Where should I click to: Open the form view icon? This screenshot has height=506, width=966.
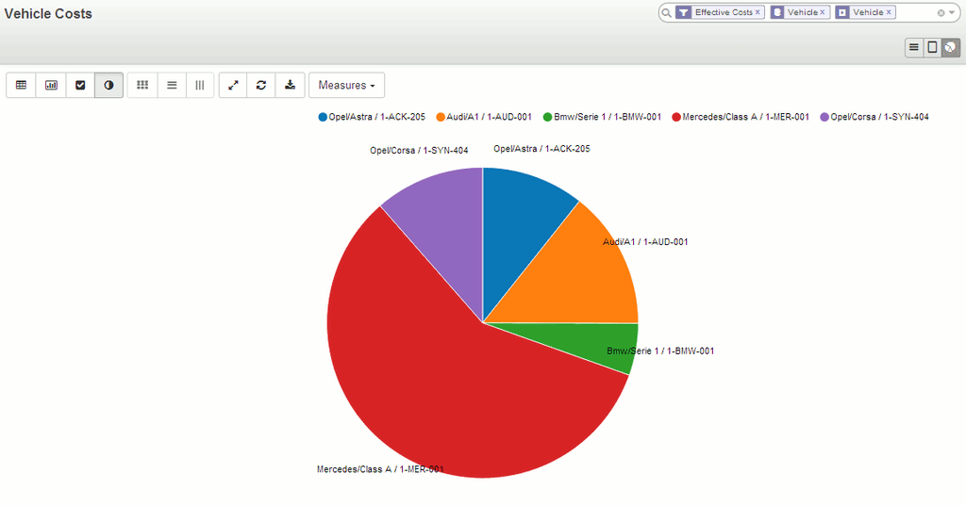932,47
